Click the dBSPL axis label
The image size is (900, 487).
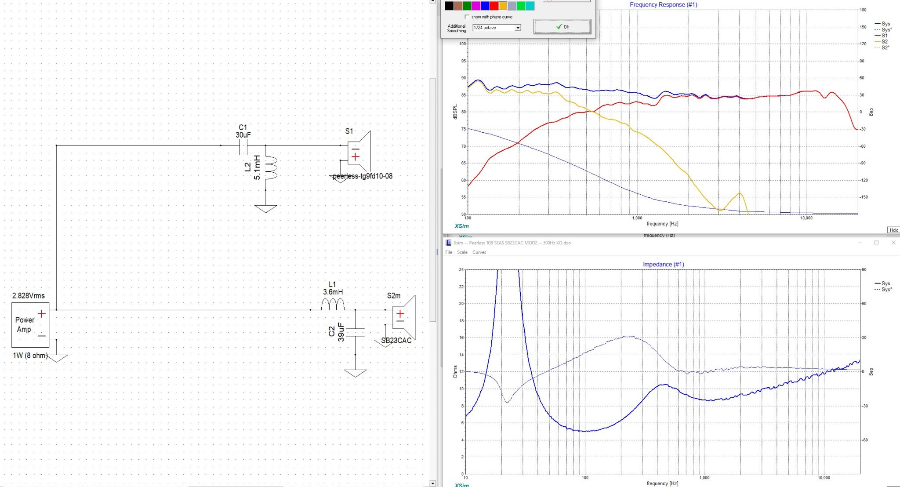[x=455, y=112]
